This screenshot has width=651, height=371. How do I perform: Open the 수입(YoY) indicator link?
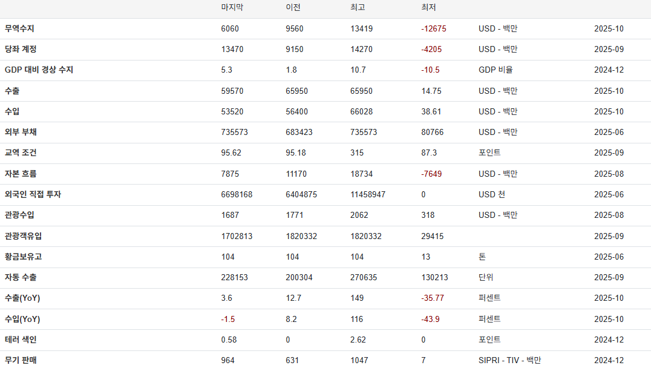[x=22, y=319]
